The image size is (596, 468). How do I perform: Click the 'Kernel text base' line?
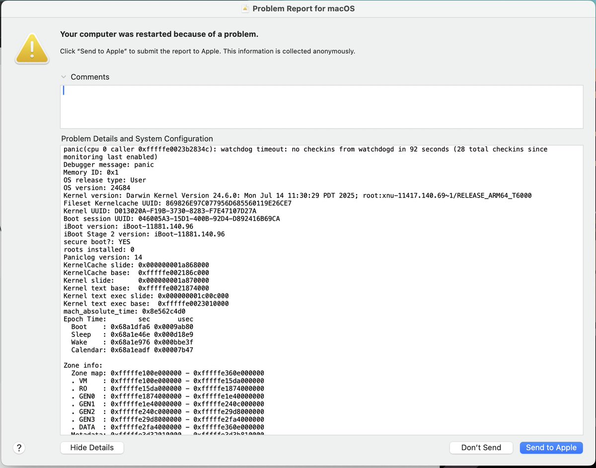(136, 288)
